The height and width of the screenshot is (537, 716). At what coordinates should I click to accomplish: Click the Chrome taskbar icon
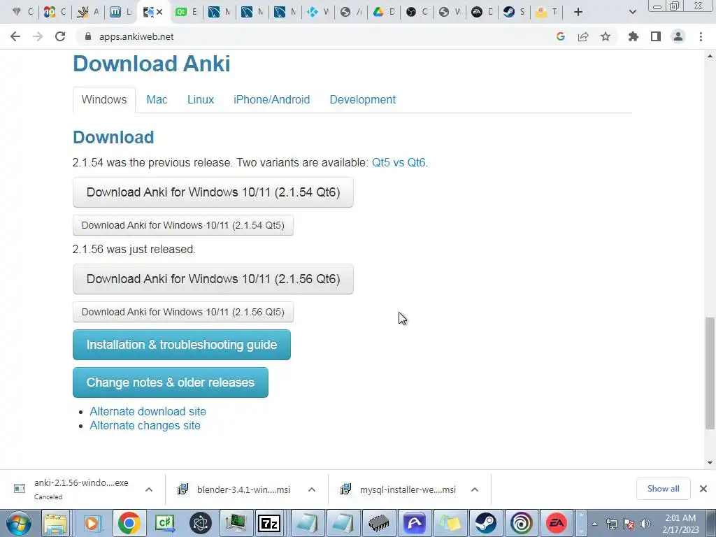129,523
